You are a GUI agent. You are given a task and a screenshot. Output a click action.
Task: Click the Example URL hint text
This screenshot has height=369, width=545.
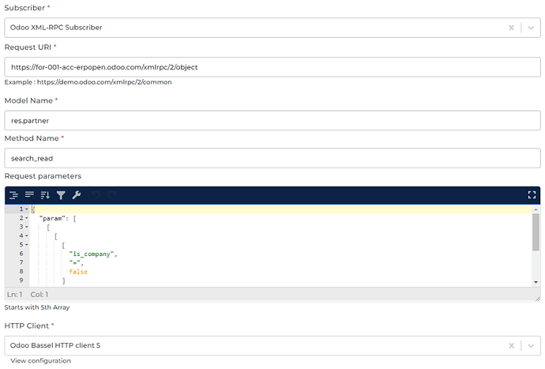pos(88,82)
